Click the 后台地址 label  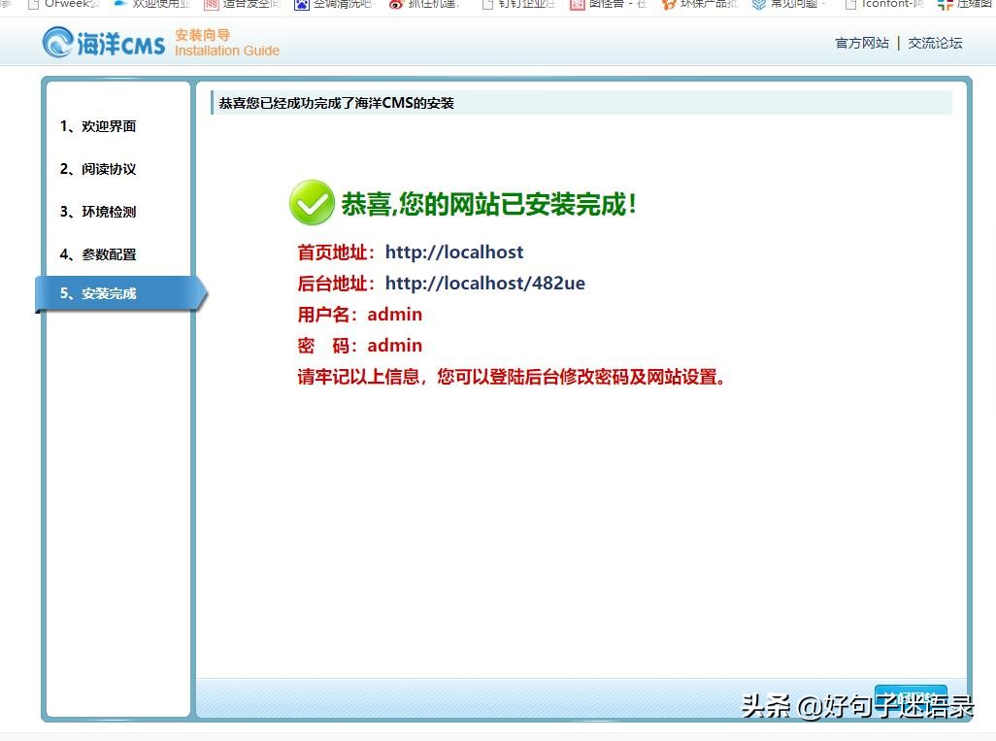(x=335, y=284)
